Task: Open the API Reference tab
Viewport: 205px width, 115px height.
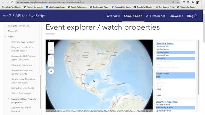Action: (156, 16)
